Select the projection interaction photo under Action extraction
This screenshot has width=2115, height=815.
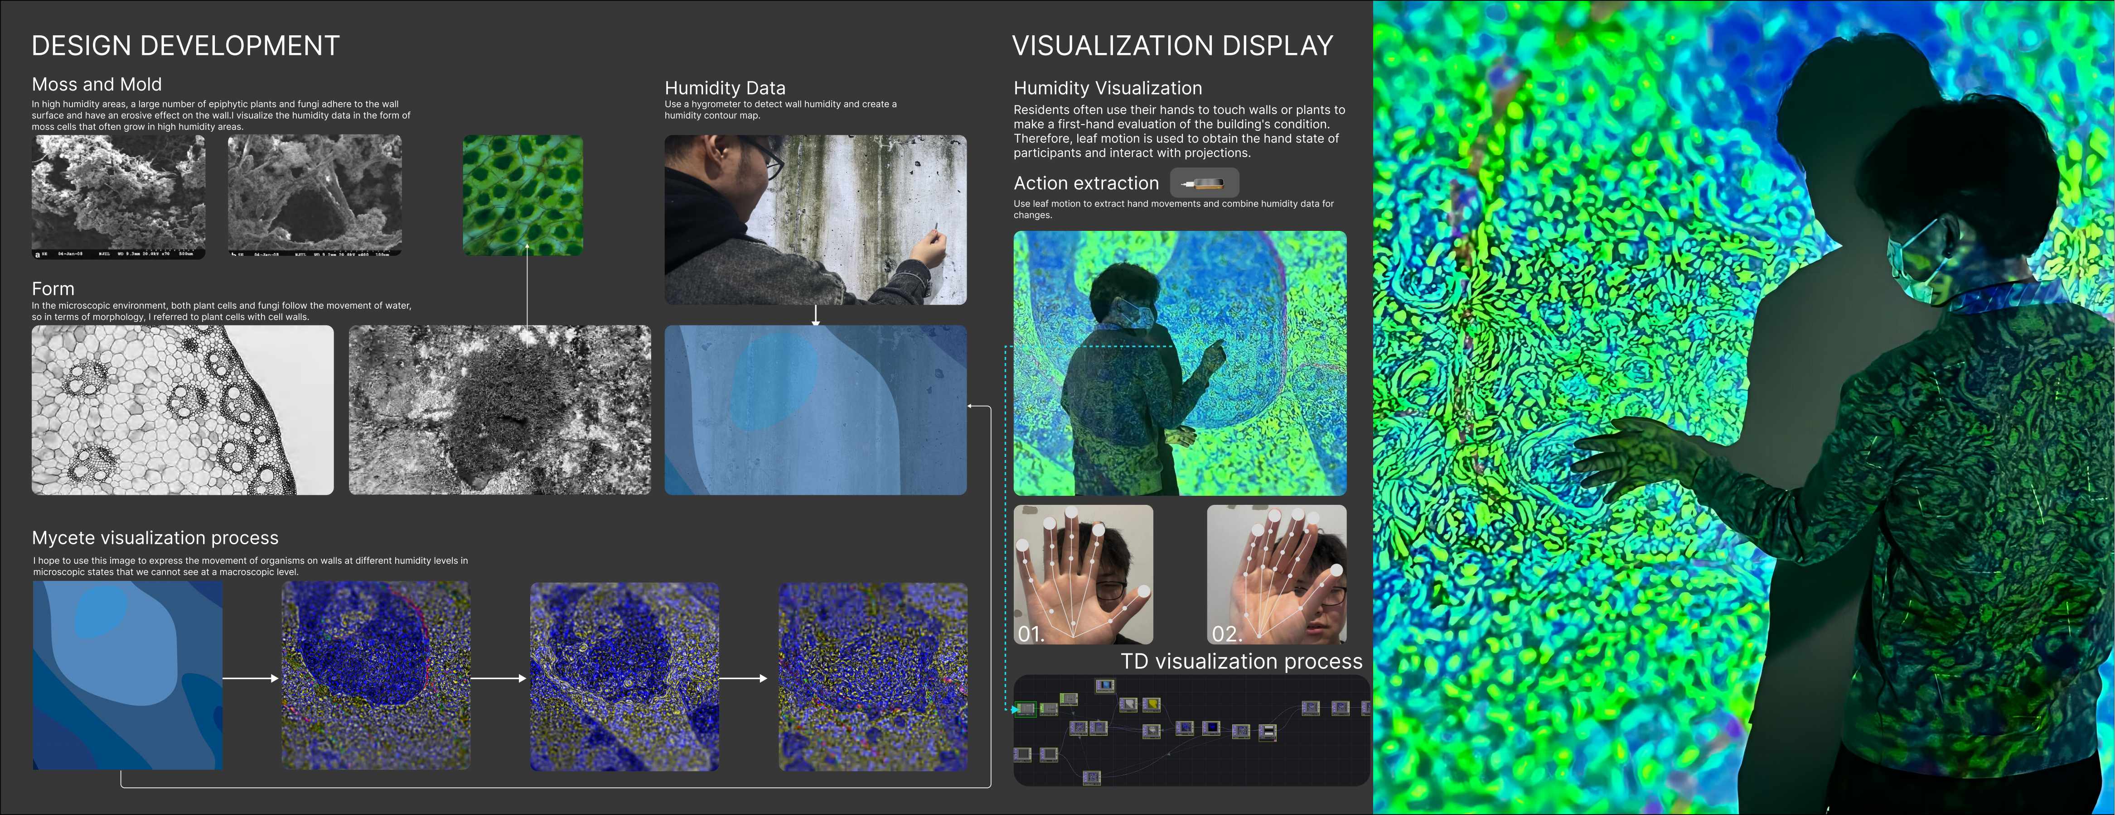click(1180, 363)
